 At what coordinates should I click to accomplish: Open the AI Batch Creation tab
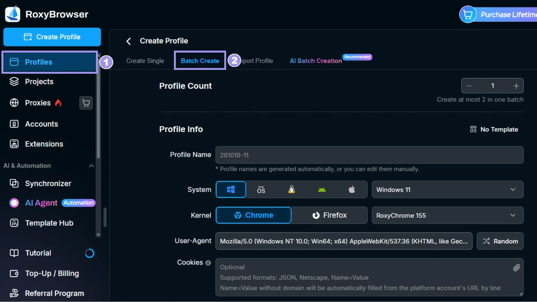point(316,61)
